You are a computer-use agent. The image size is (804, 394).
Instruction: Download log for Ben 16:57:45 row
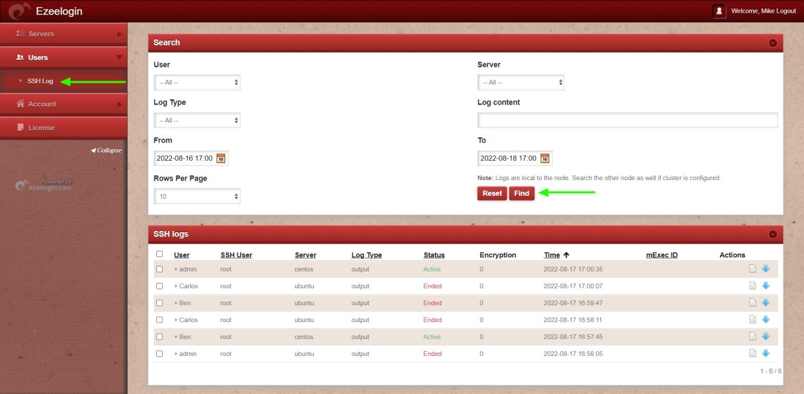(766, 337)
